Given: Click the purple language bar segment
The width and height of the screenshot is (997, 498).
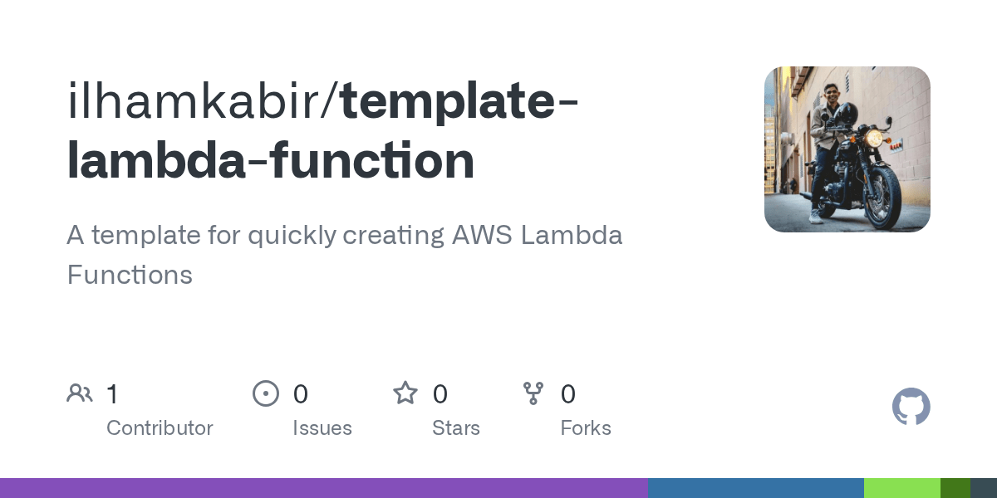Looking at the screenshot, I should pos(324,488).
